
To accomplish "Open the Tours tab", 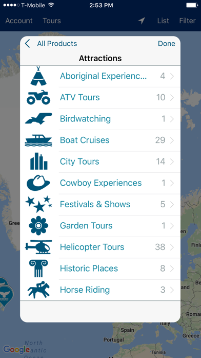I will 52,21.
